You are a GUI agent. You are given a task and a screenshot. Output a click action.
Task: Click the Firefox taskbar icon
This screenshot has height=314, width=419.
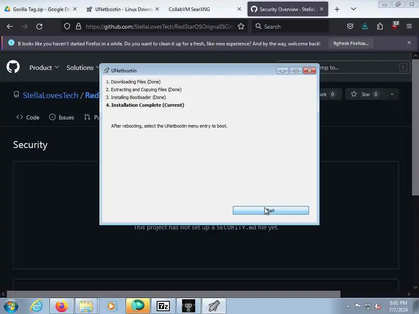(62, 306)
